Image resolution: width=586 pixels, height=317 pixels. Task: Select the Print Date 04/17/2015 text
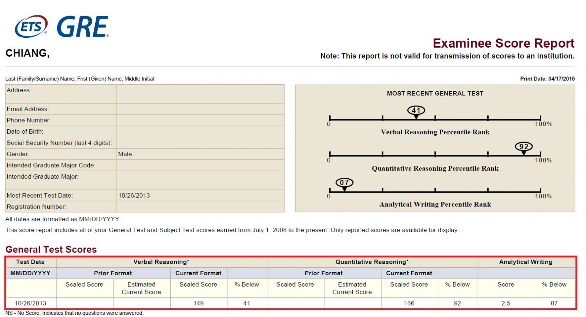[x=547, y=79]
